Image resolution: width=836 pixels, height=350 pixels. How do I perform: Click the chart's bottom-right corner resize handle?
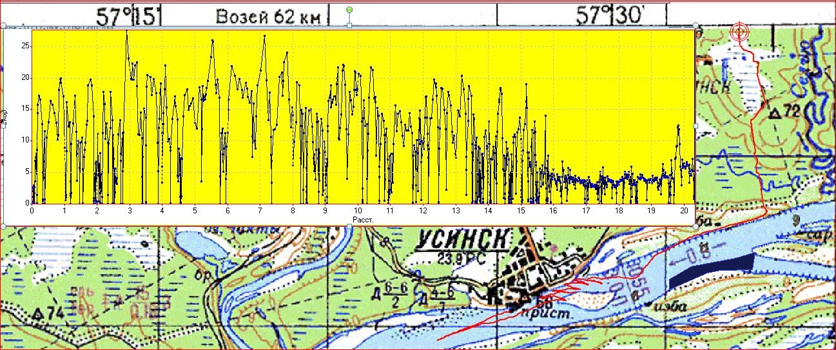[x=695, y=226]
